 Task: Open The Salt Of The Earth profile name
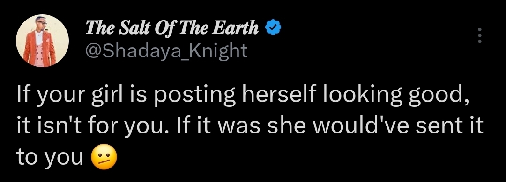[x=172, y=28]
